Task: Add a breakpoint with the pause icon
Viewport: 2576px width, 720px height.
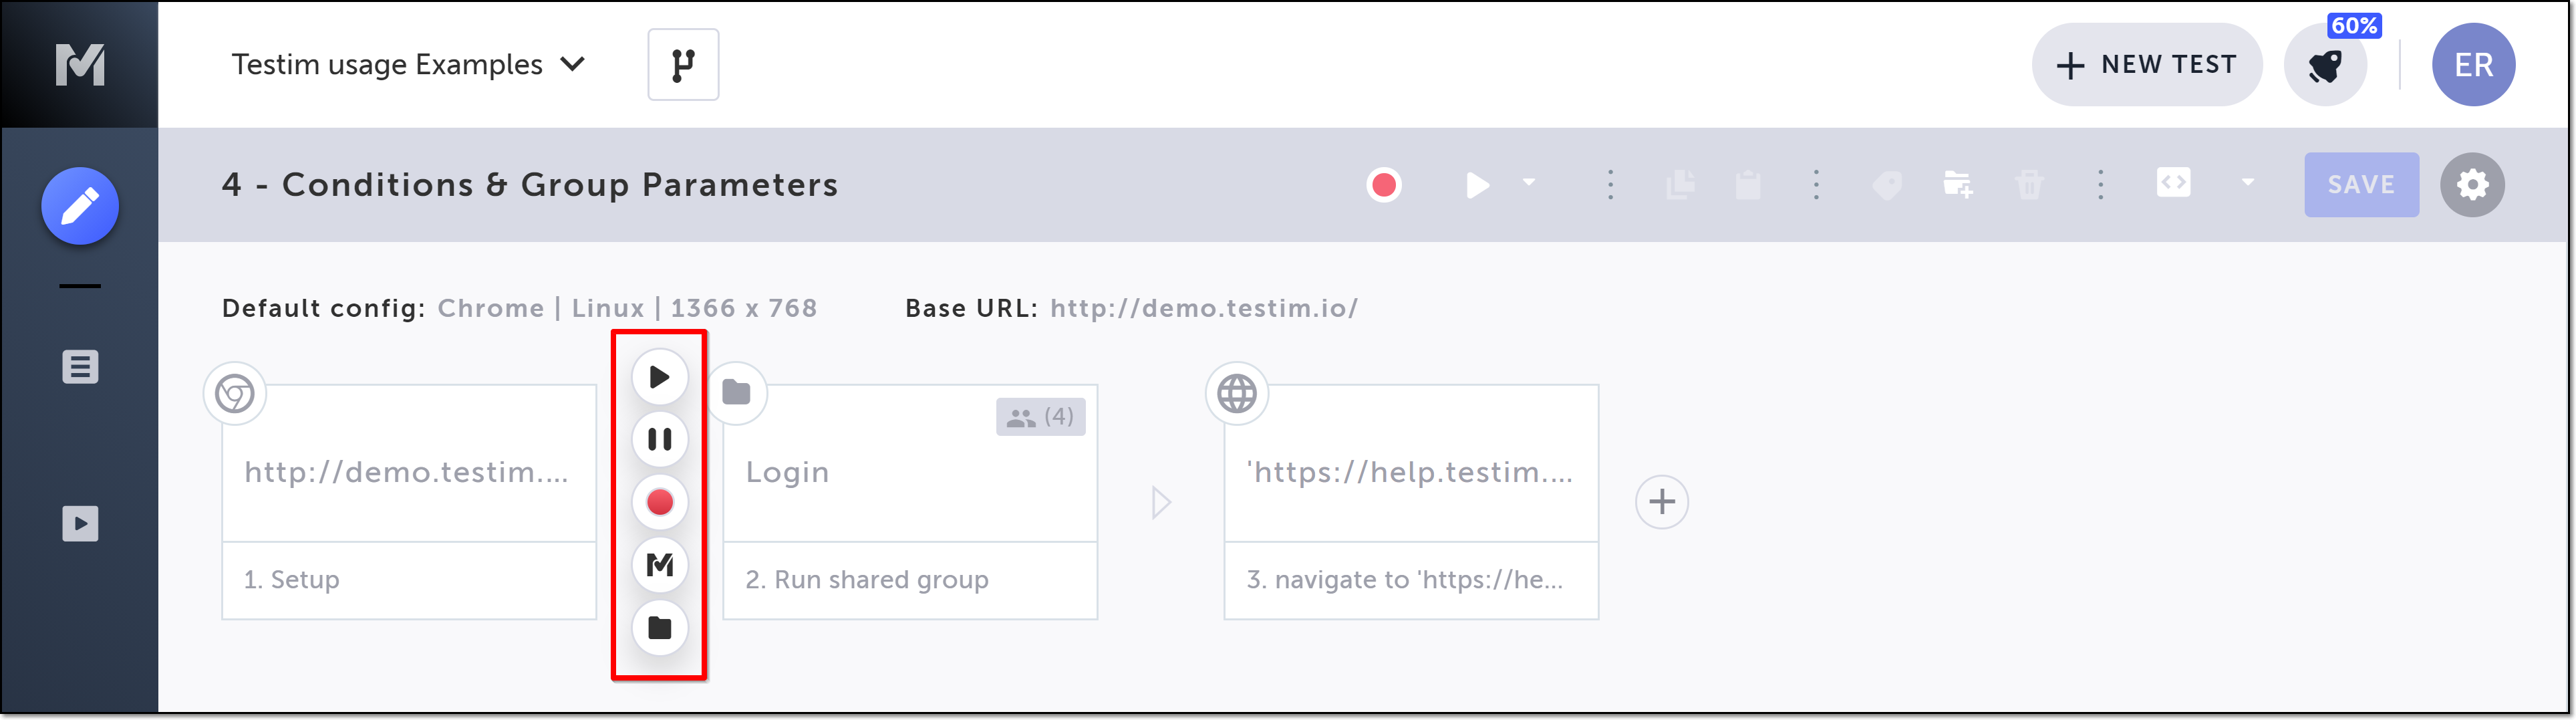Action: coord(659,439)
